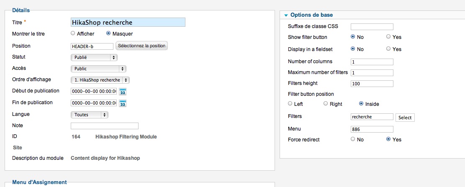Open calendar for Début de publication
Image resolution: width=465 pixels, height=187 pixels.
123,92
